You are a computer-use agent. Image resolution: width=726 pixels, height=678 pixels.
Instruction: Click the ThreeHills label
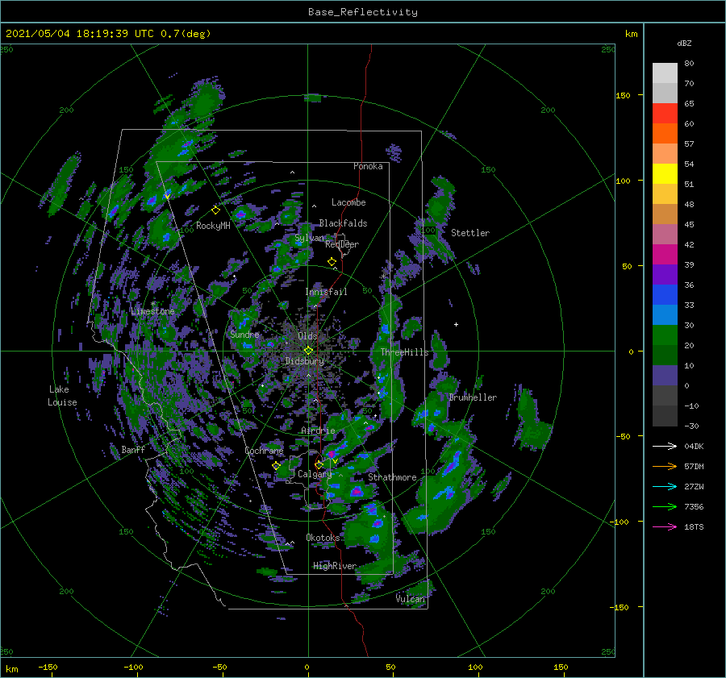point(405,352)
